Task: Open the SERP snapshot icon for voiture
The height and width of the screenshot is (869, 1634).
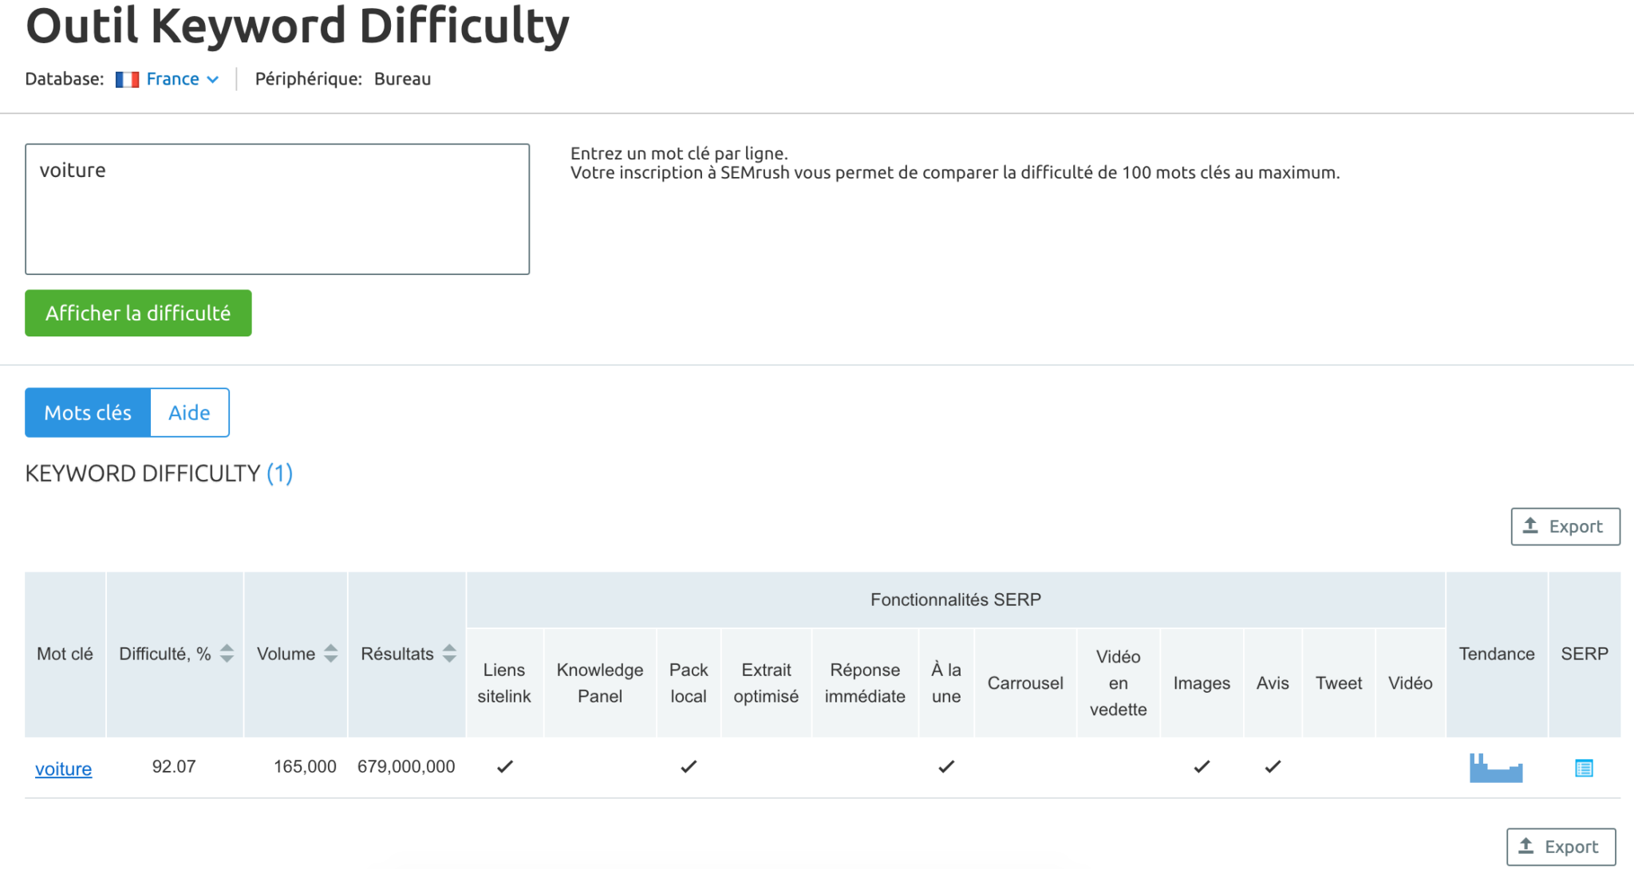Action: point(1584,768)
